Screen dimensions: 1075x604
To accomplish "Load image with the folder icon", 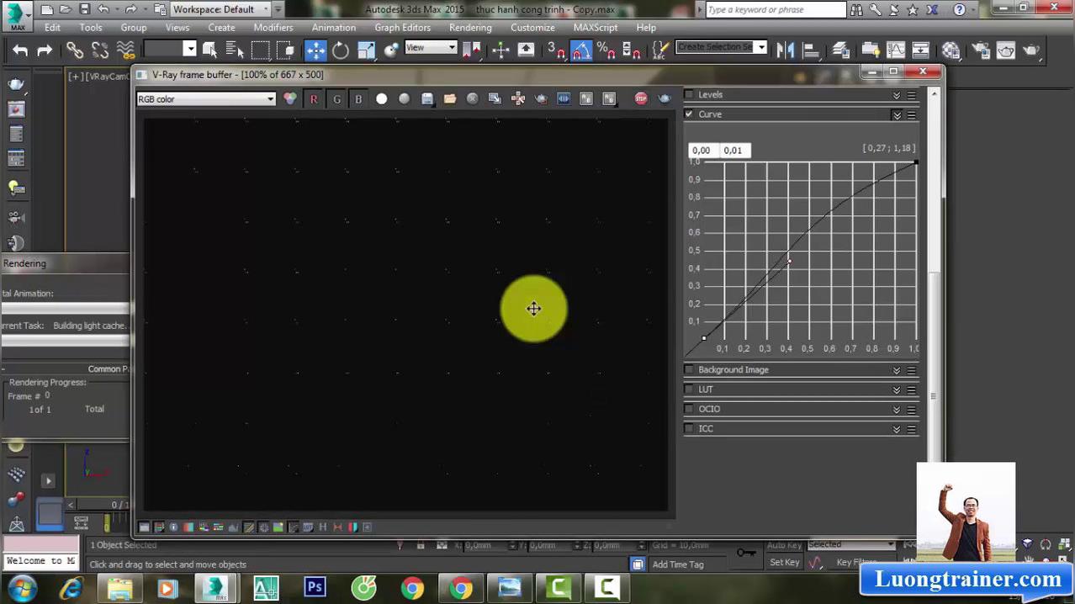I will tap(450, 99).
